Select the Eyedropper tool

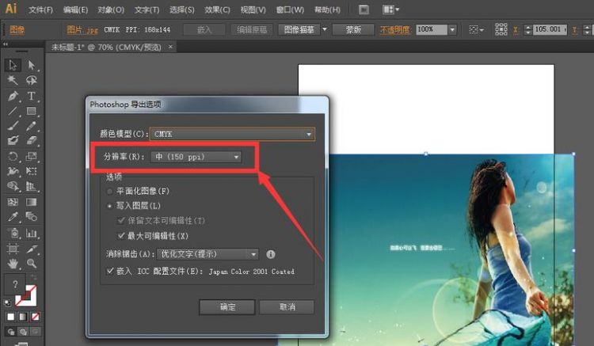point(13,217)
